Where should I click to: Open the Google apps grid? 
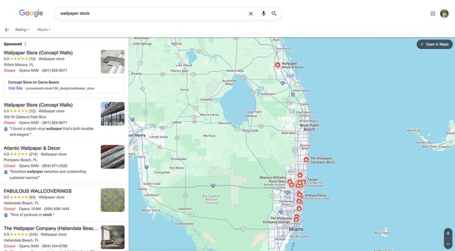point(433,14)
